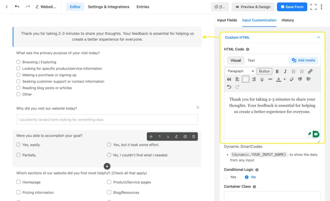
Task: Open Preview & Design
Action: (253, 7)
